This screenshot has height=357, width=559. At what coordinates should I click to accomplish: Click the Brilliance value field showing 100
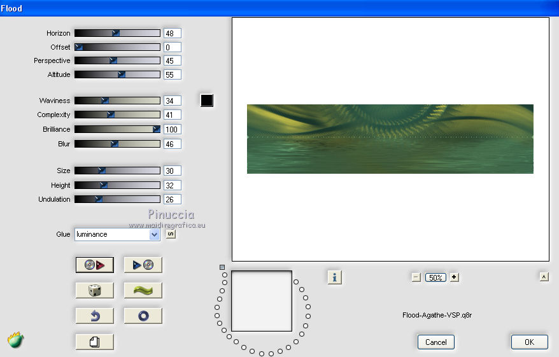coord(172,129)
